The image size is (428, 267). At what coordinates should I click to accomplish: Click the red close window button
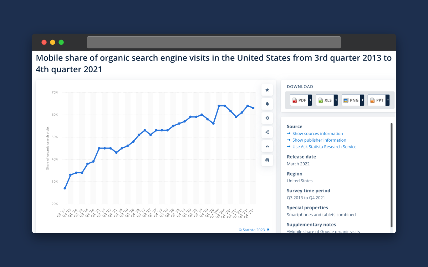(x=44, y=42)
